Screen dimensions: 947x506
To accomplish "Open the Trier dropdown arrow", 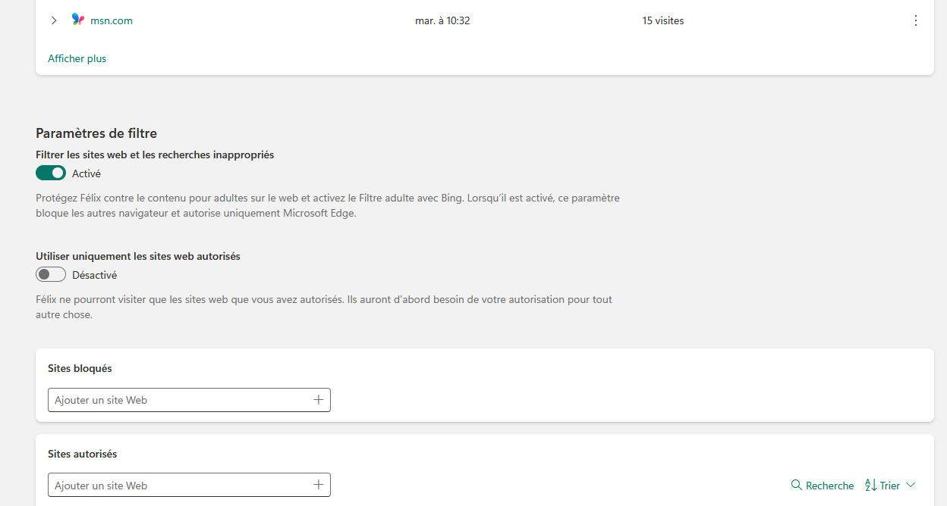I will click(x=911, y=485).
